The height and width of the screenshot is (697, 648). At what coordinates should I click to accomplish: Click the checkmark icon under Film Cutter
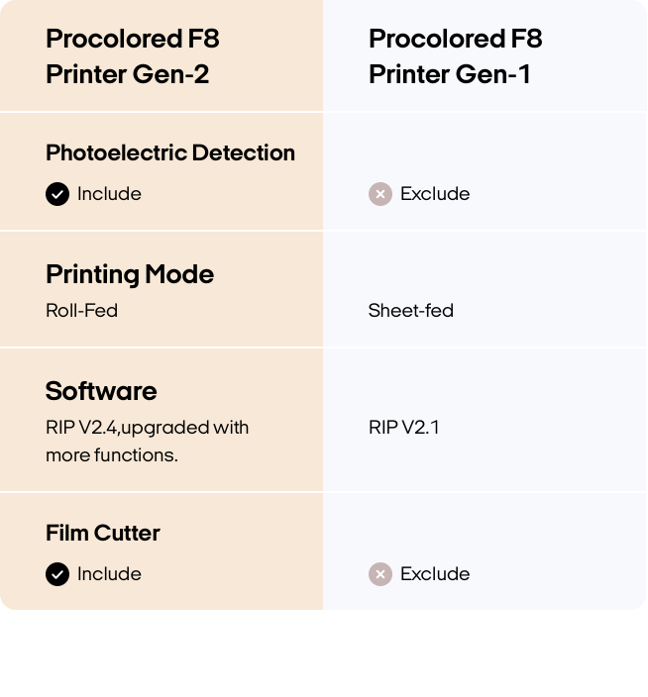[x=57, y=574]
